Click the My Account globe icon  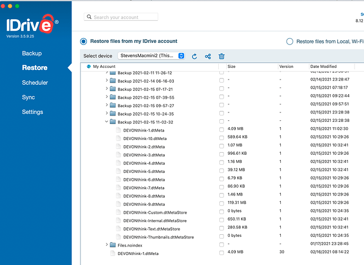tap(88, 66)
